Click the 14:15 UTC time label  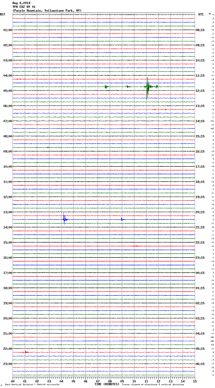point(200,121)
